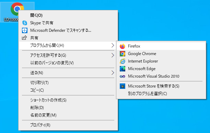Open with Microsoft Visual Studio 2010

161,76
